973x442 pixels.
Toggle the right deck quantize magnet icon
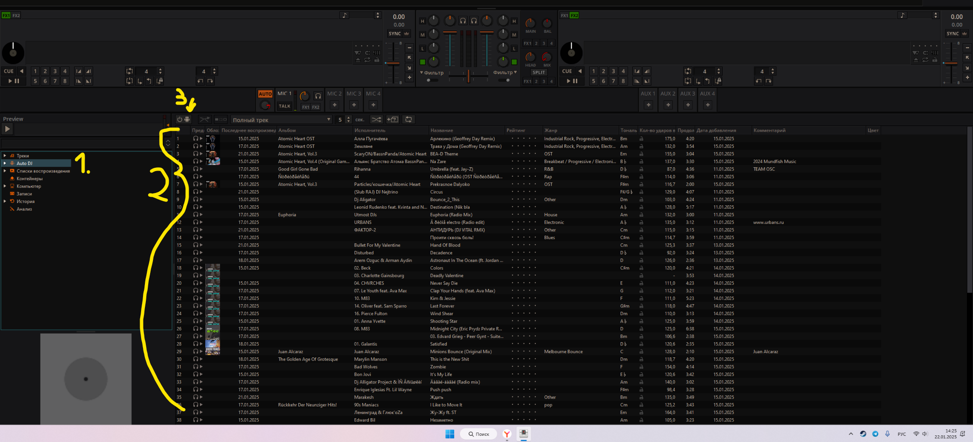point(925,53)
